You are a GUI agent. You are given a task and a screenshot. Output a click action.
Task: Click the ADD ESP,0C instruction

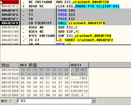(69, 32)
